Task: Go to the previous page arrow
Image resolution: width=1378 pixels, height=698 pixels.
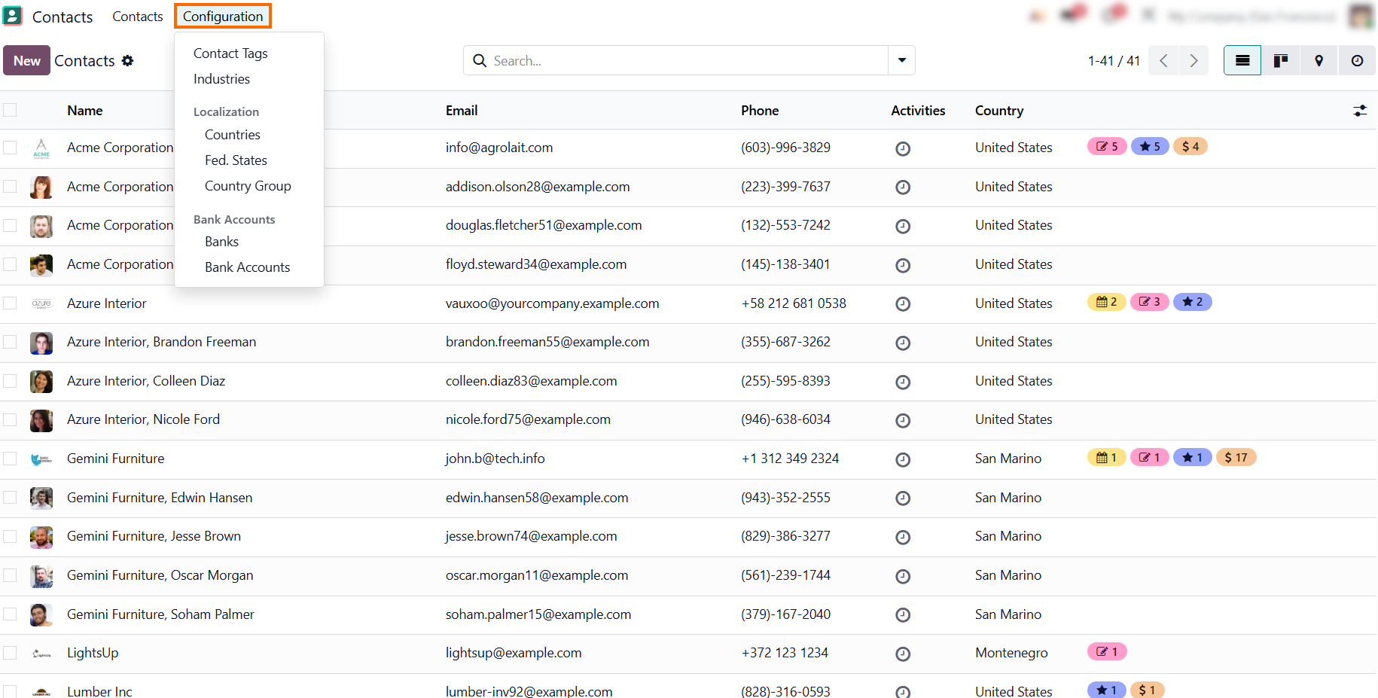Action: point(1163,60)
